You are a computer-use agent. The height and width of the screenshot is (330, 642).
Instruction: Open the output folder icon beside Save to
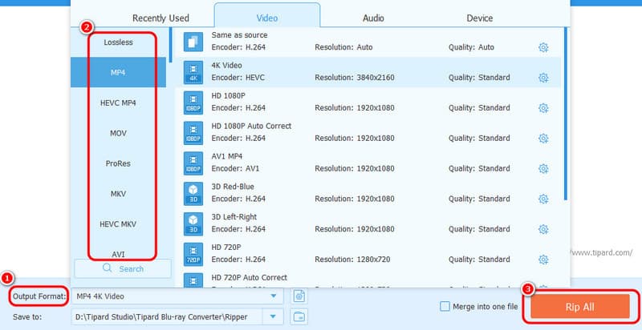299,316
